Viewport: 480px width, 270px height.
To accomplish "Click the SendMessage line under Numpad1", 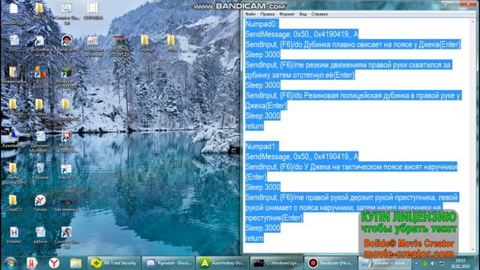I will [x=301, y=157].
